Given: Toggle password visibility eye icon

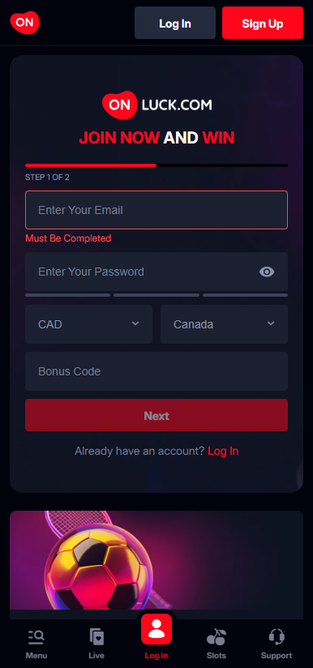Looking at the screenshot, I should (x=267, y=272).
